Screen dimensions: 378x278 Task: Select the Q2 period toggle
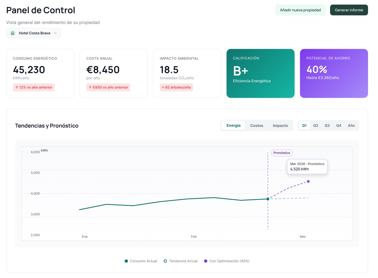coord(316,126)
